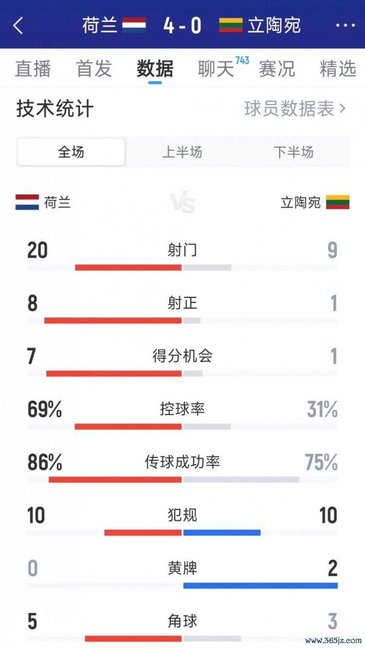Screen dimensions: 365x648
Task: Tap Lithuania flag in stats comparison row
Action: click(337, 202)
